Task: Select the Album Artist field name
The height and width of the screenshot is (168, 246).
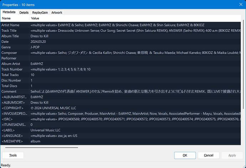Action: [x=11, y=64]
